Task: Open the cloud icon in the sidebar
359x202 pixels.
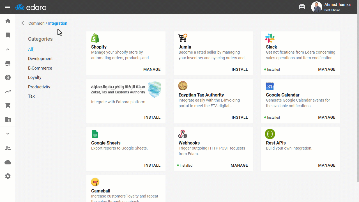Action: point(8,162)
